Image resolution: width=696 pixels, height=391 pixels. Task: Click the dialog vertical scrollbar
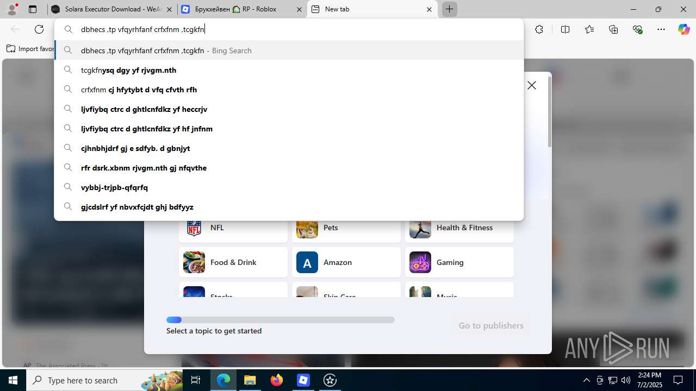click(549, 112)
